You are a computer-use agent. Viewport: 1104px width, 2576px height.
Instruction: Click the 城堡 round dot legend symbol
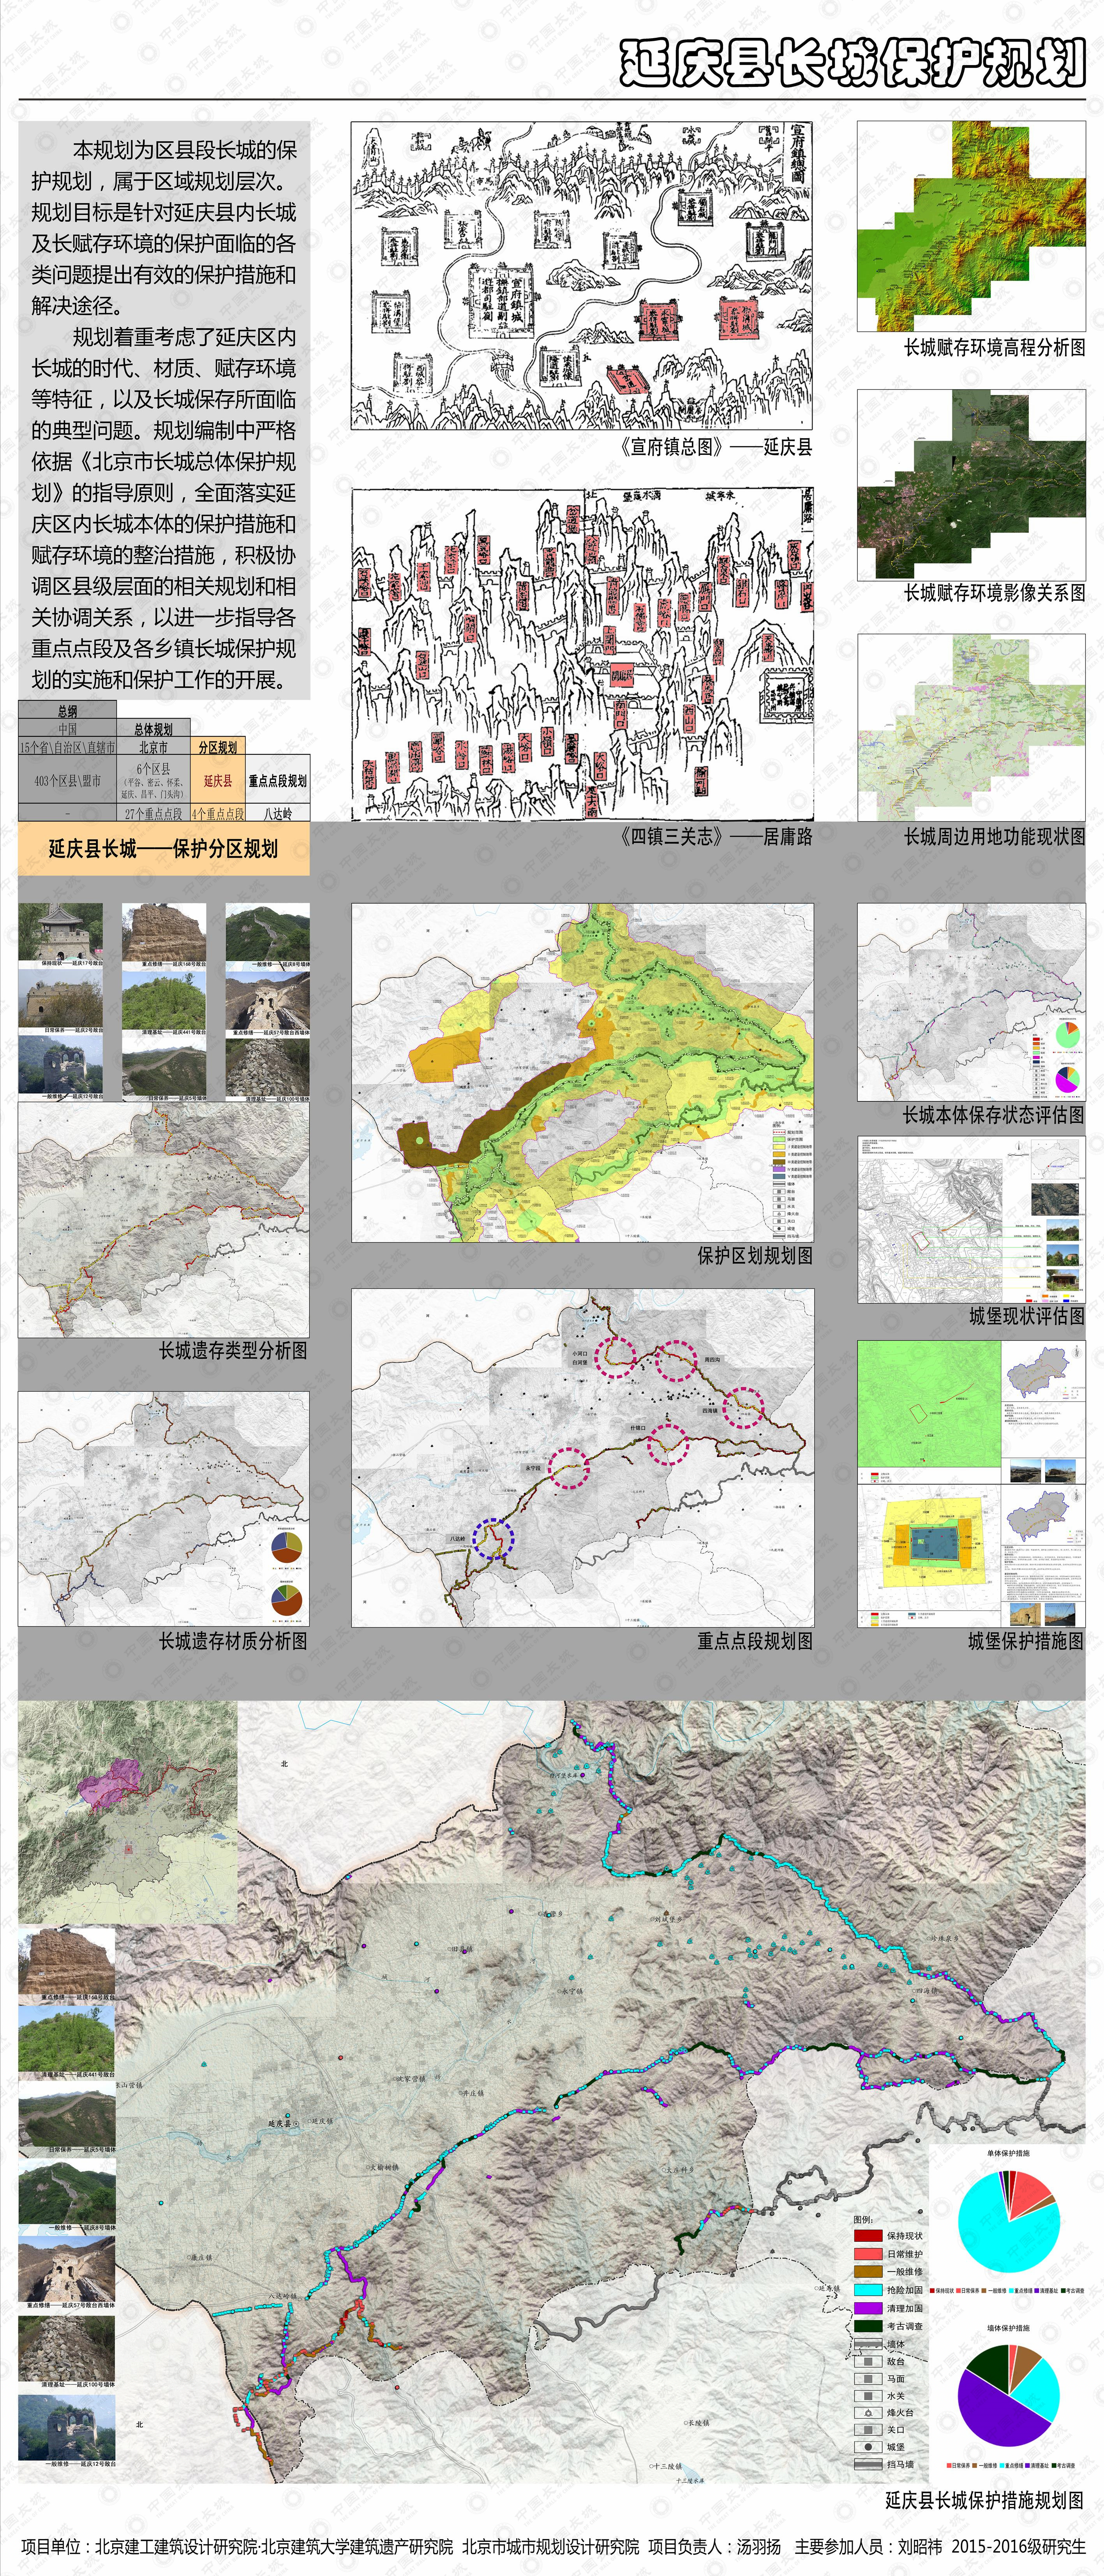click(867, 2447)
